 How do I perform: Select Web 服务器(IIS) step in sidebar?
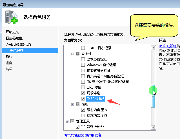coord(18,44)
